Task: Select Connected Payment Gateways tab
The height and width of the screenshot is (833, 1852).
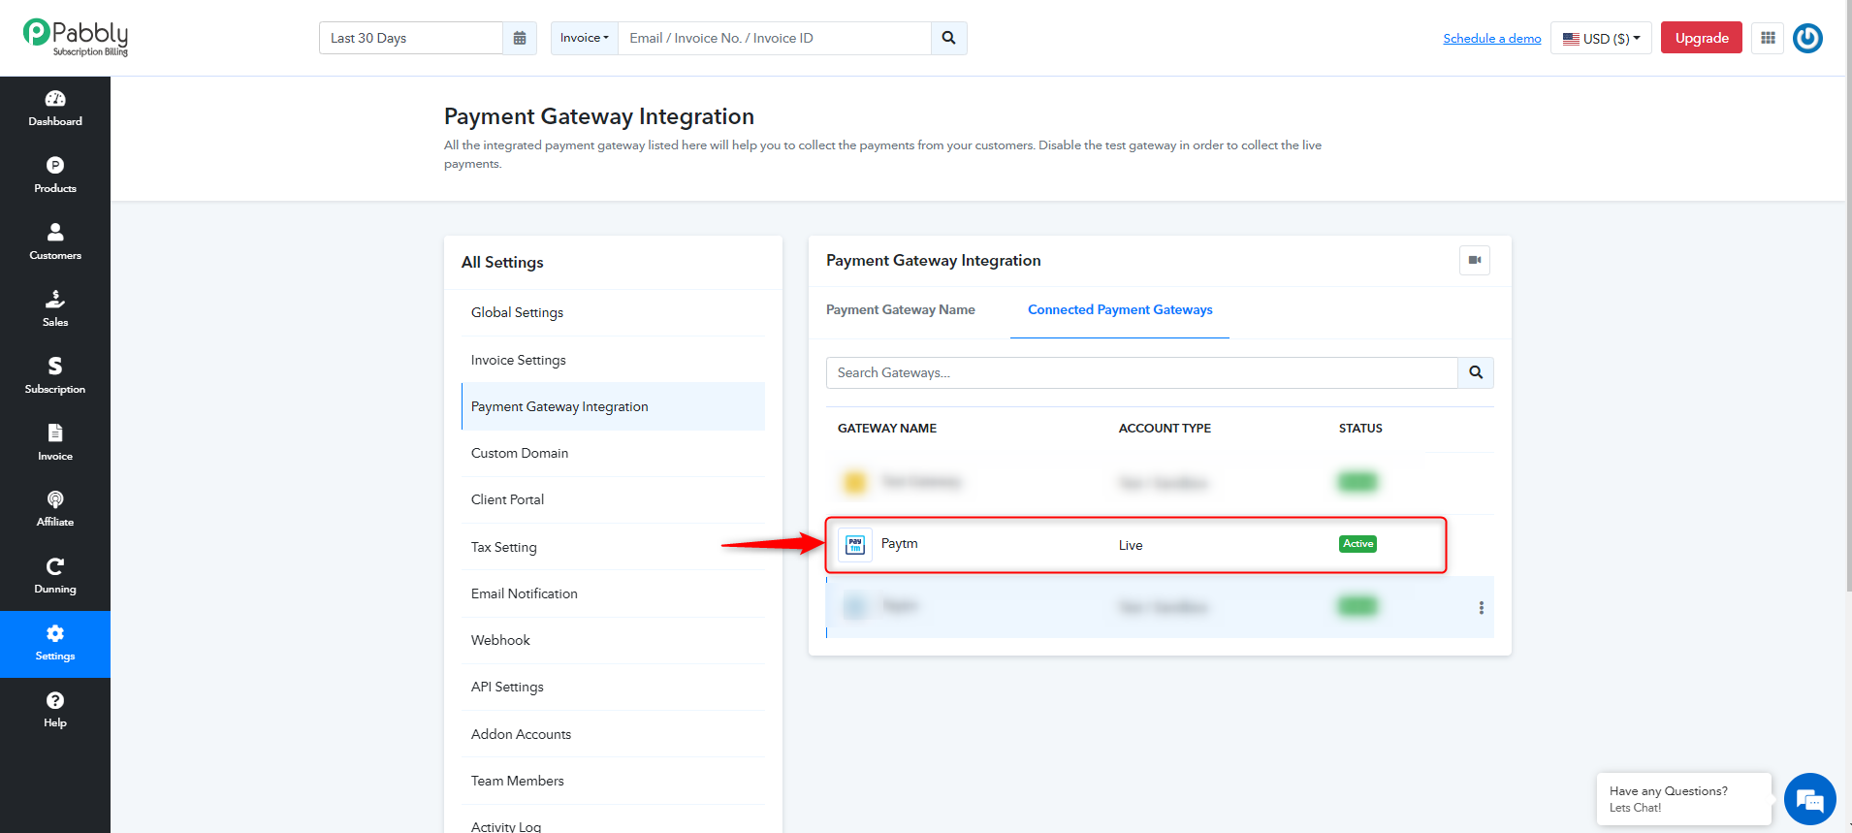Action: coord(1120,310)
